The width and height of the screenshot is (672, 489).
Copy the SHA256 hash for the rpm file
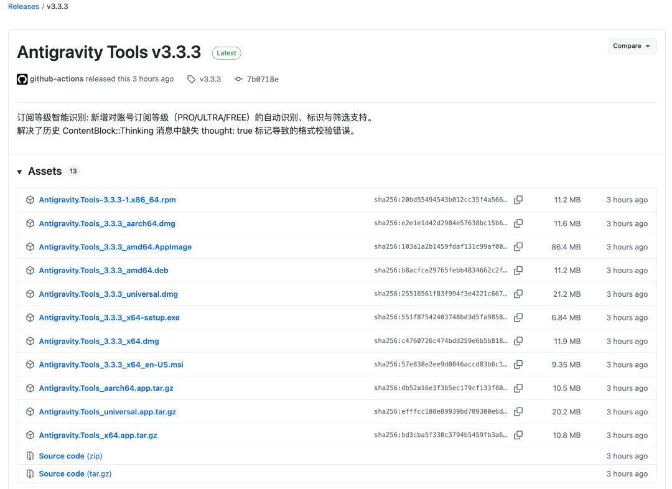(x=518, y=200)
